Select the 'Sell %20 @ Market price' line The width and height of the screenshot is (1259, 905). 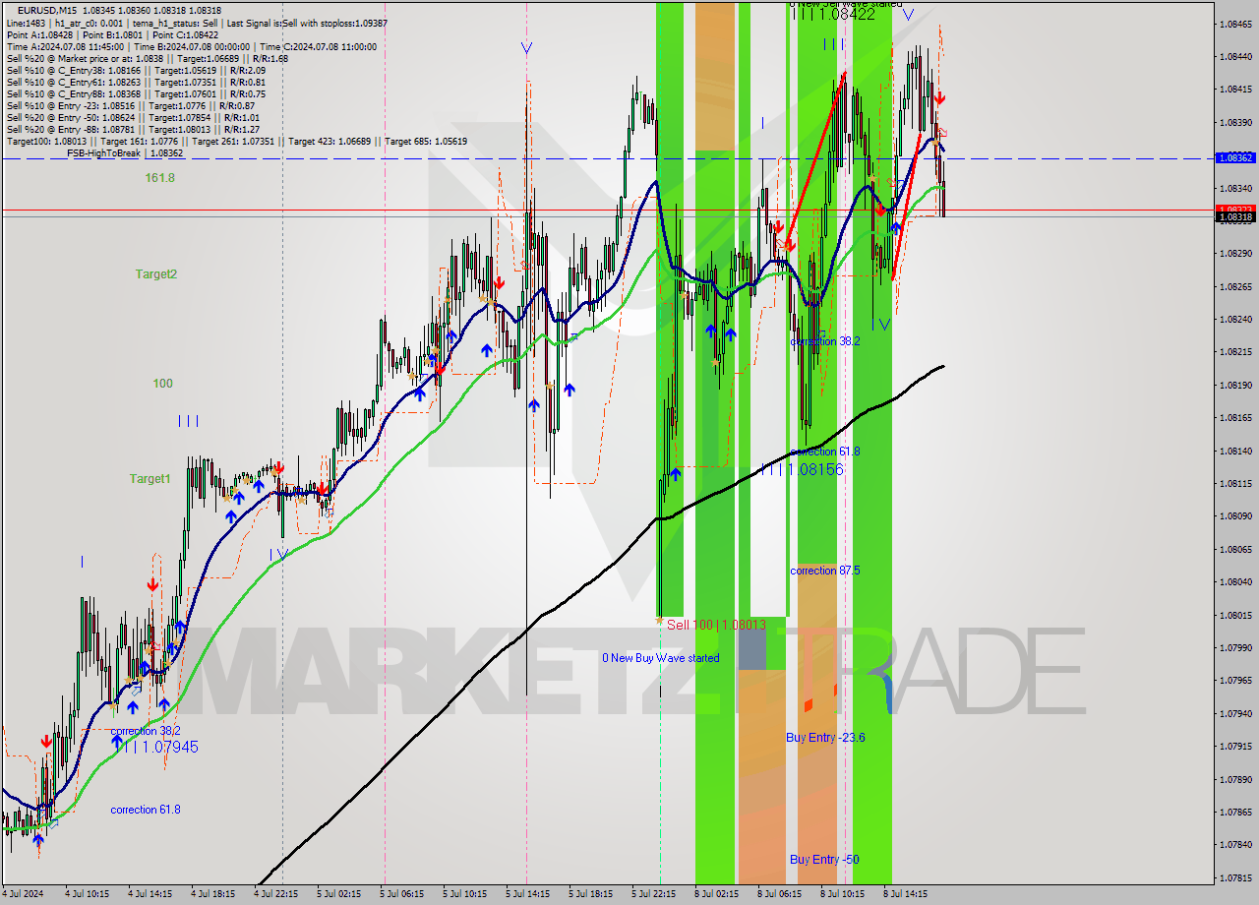pos(148,58)
